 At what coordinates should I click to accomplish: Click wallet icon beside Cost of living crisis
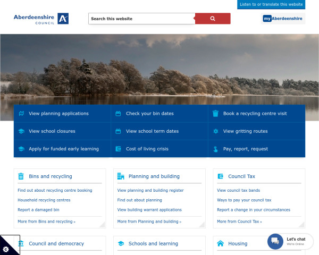tap(118, 149)
